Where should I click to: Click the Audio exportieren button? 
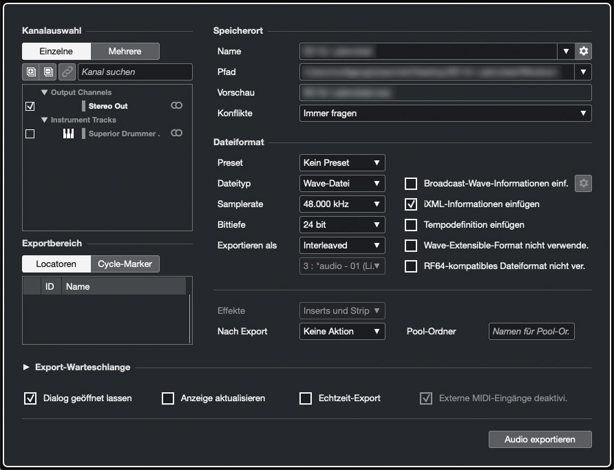tap(540, 439)
